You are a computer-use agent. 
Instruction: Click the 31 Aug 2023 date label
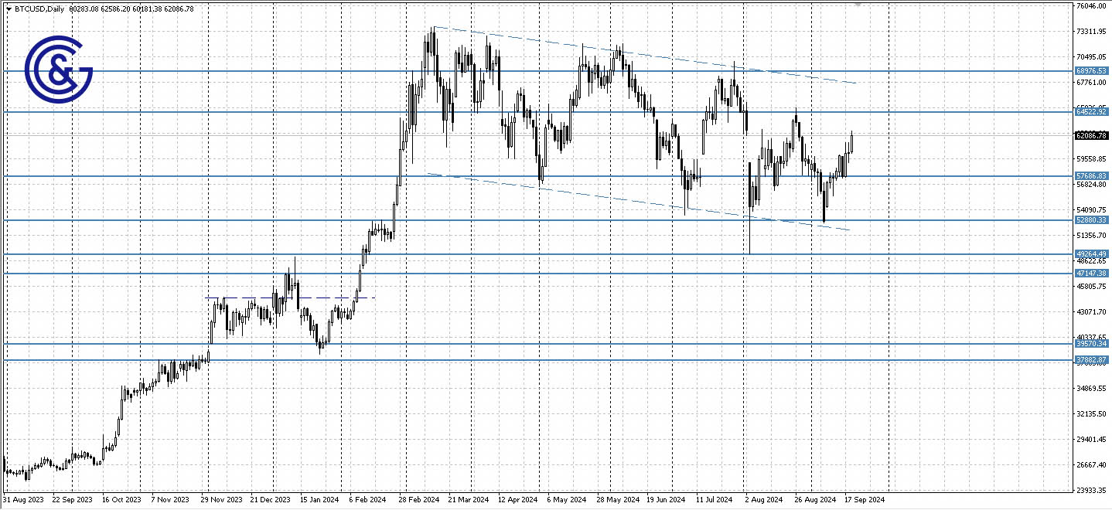pos(23,500)
